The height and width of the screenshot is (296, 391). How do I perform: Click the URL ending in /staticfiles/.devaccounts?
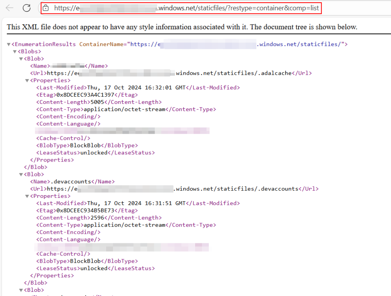click(173, 189)
